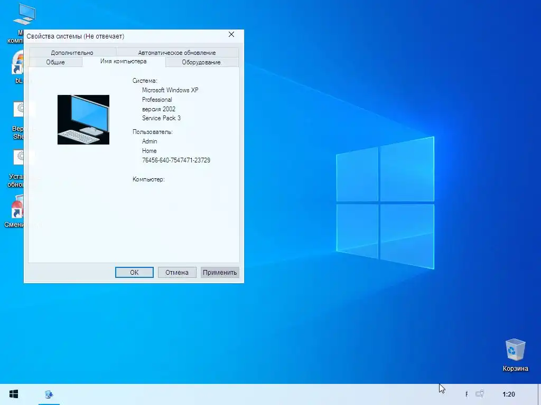Confirm with the OK button
The width and height of the screenshot is (541, 405).
click(x=134, y=273)
